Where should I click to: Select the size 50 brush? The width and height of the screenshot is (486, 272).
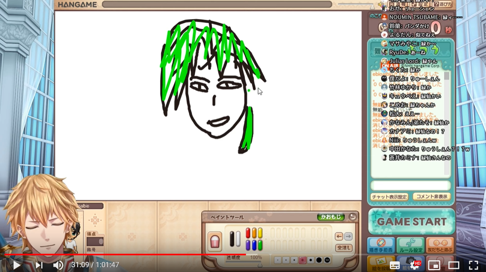[x=327, y=260]
